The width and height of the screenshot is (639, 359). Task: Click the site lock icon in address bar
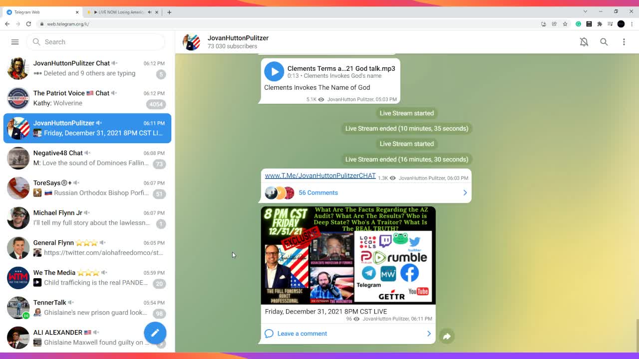point(42,24)
